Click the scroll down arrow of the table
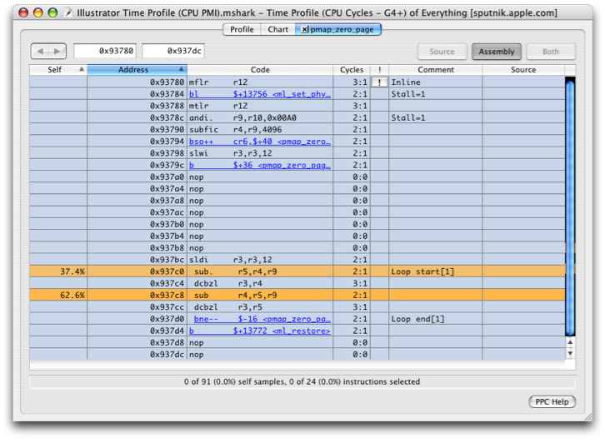Viewport: 605px width, 443px height. 570,353
